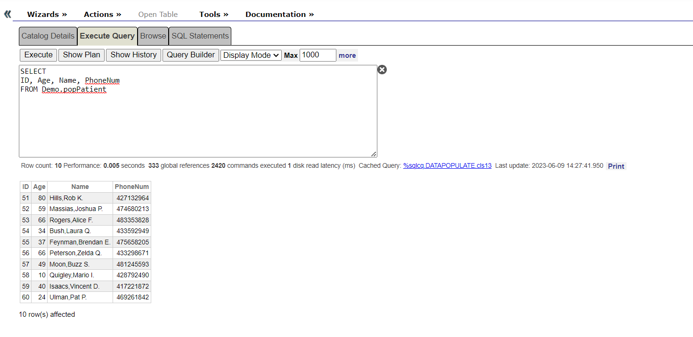Click the Max rows input field
693x337 pixels.
[x=318, y=55]
